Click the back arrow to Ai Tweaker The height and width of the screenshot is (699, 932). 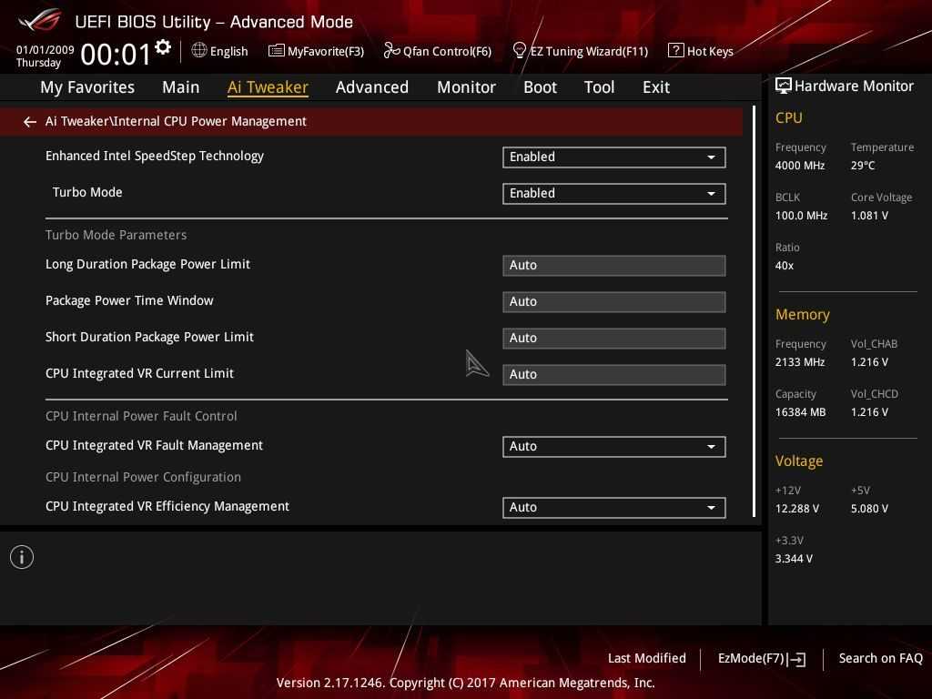click(x=30, y=121)
